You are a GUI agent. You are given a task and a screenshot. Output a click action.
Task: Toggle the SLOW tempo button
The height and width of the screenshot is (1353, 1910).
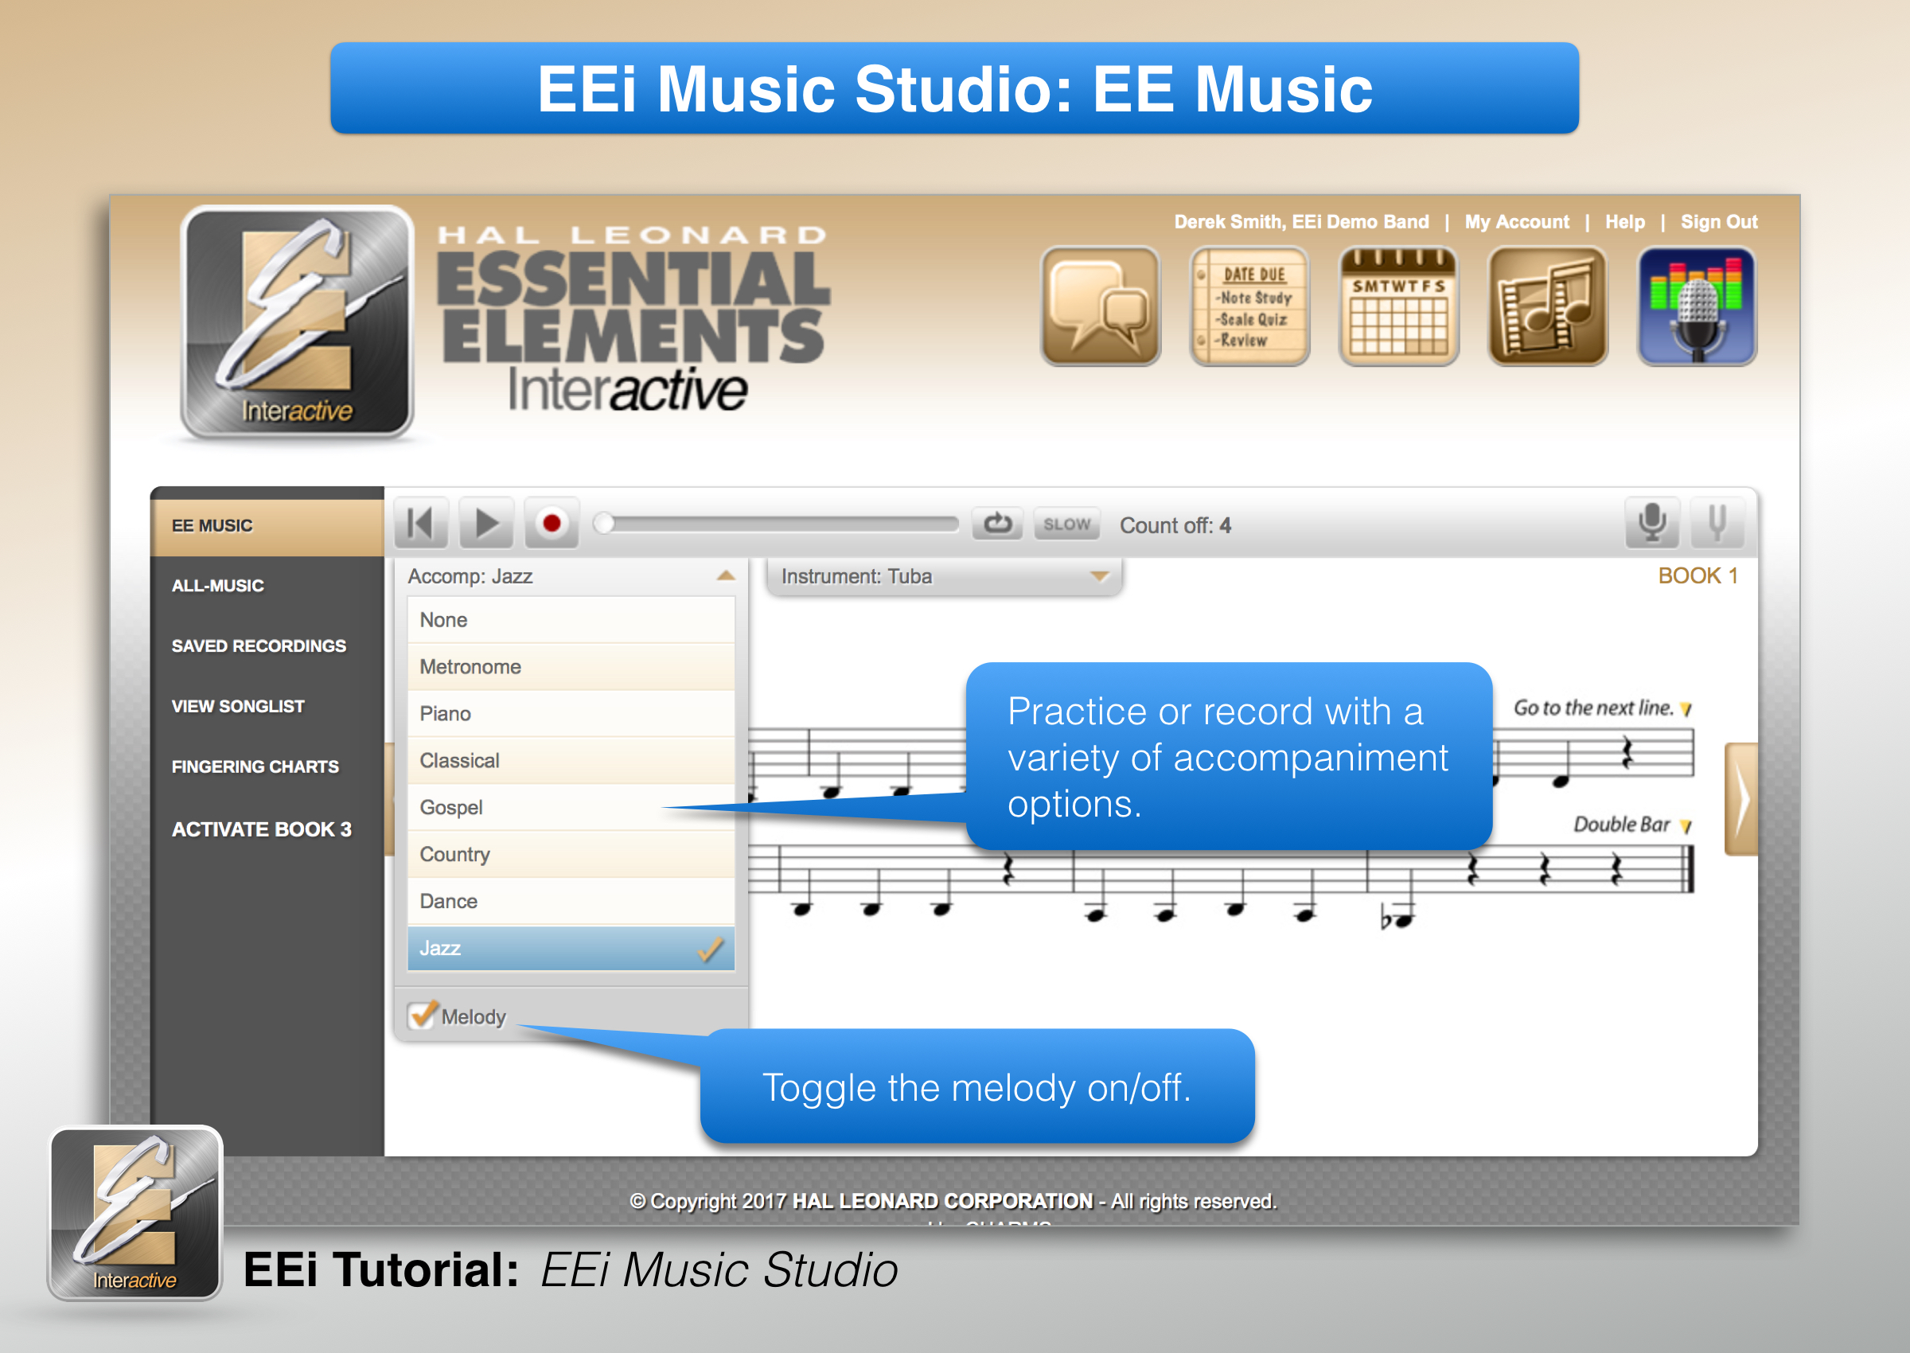(x=1067, y=524)
